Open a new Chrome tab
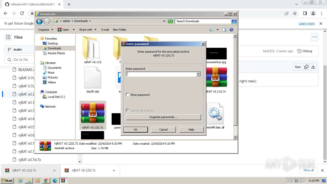Screen dimensions: 327x184 pos(69,4)
